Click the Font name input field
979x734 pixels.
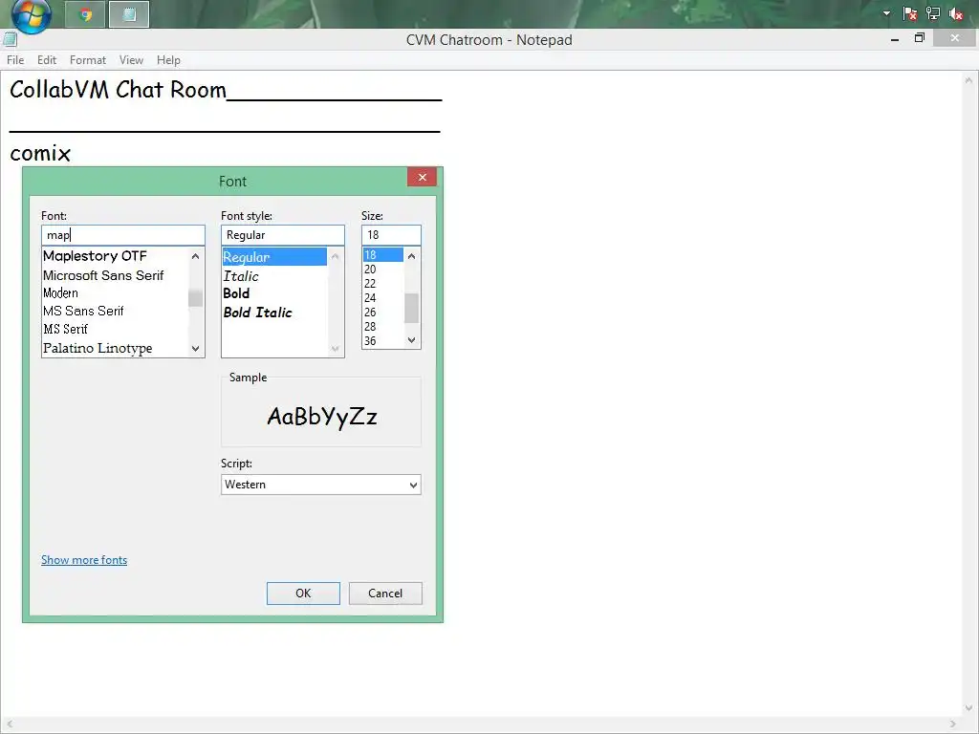tap(123, 235)
